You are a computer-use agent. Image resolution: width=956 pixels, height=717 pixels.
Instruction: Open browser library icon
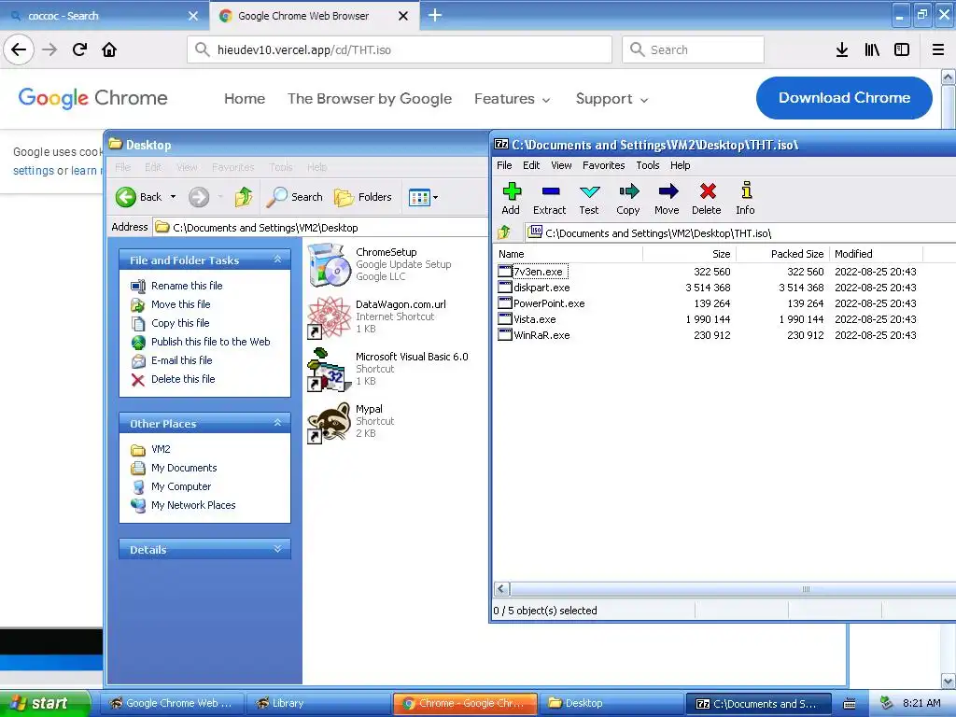pyautogui.click(x=872, y=49)
